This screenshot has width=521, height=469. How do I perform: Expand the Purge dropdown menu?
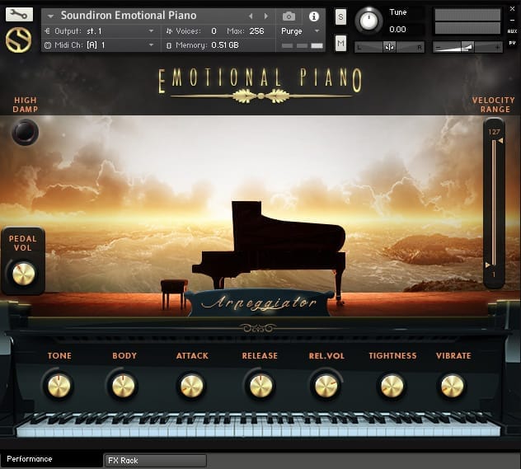point(301,31)
